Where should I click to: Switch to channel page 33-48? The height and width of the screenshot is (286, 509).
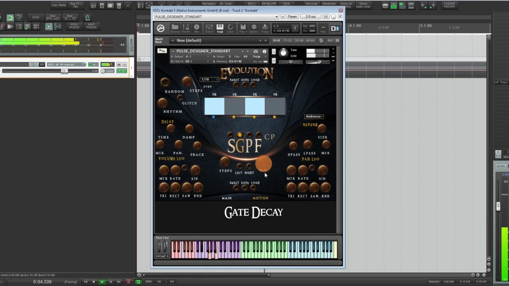[299, 41]
